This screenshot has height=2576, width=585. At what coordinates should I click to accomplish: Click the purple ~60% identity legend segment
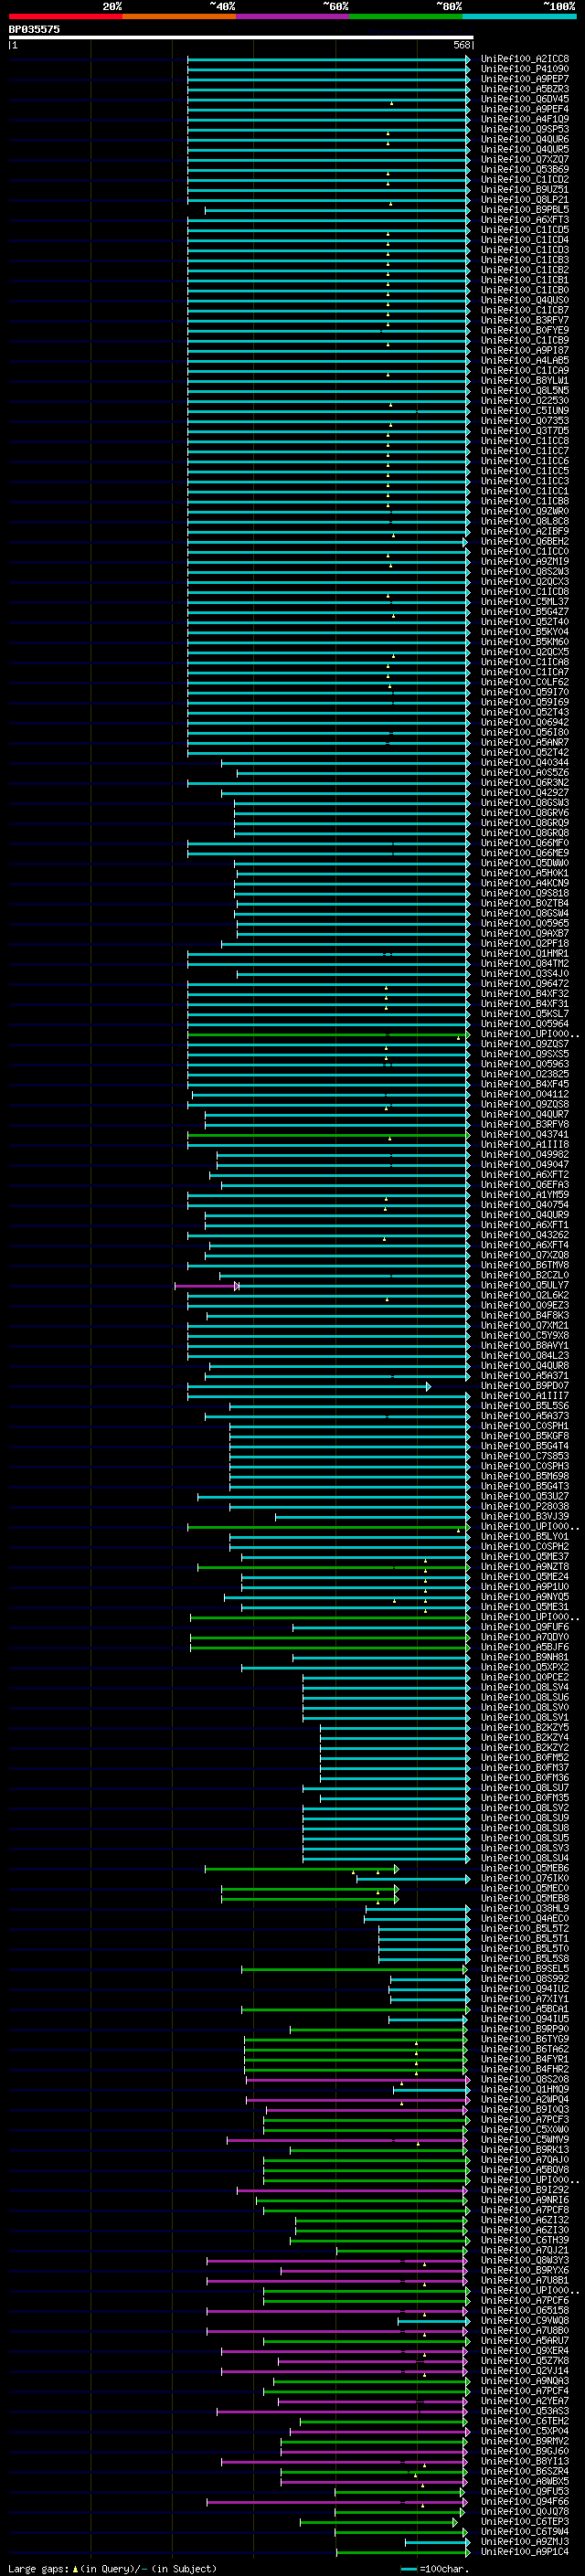tap(292, 16)
